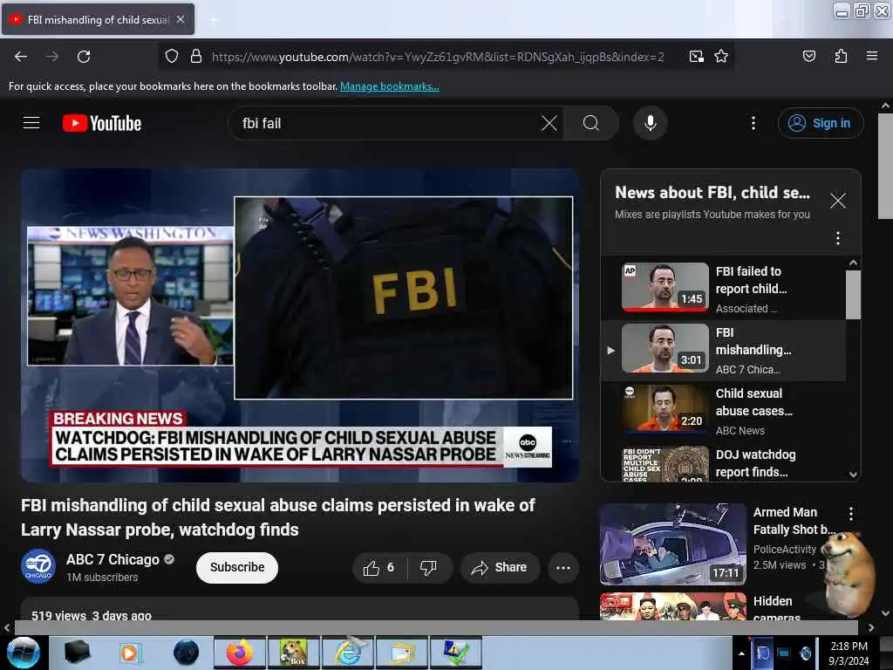
Task: Open the YouTube guide hamburger menu
Action: (31, 123)
